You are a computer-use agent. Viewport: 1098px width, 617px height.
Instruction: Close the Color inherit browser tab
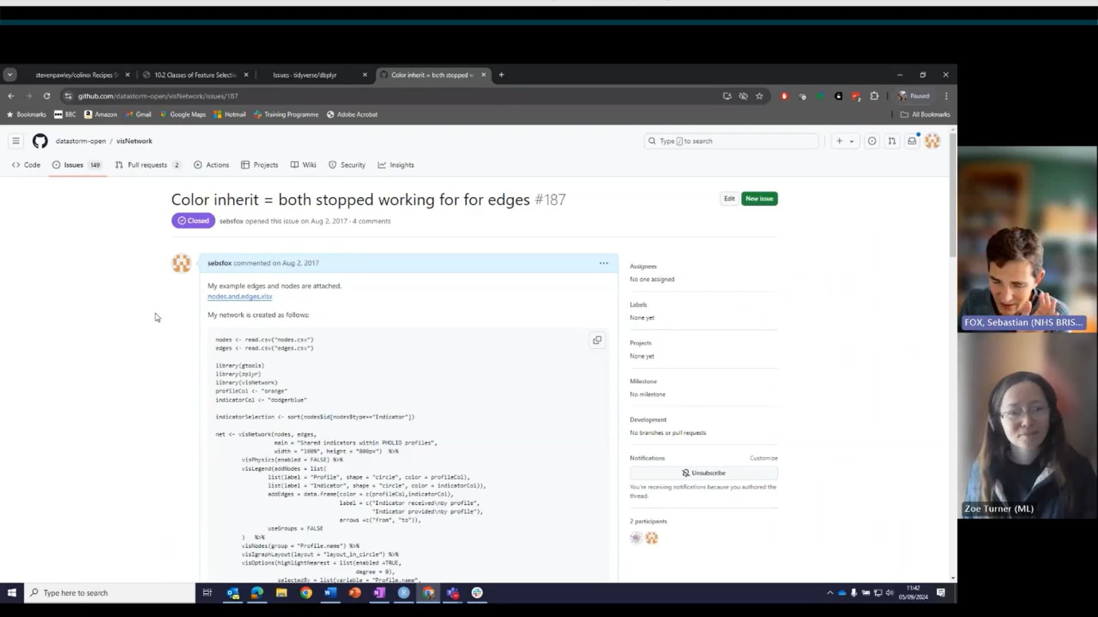tap(484, 75)
